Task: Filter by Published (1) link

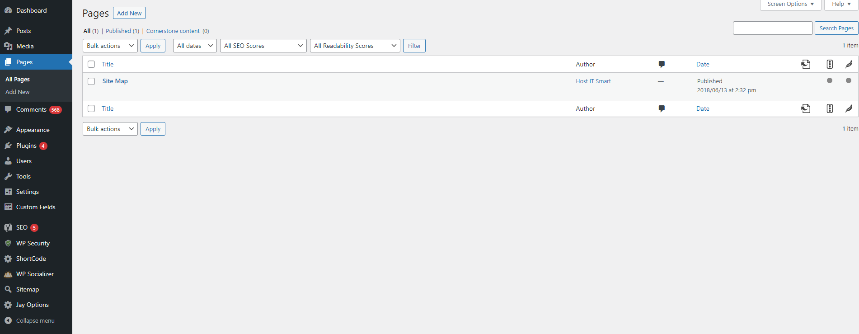Action: tap(122, 31)
